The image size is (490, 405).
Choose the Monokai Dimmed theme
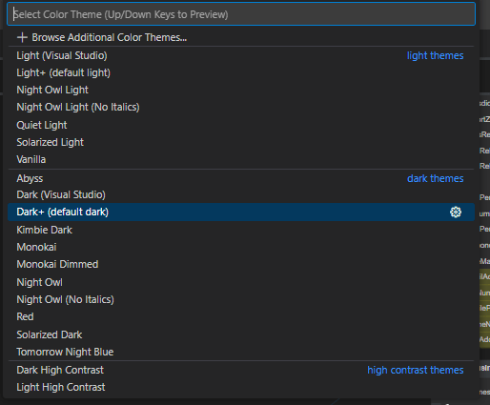point(241,264)
